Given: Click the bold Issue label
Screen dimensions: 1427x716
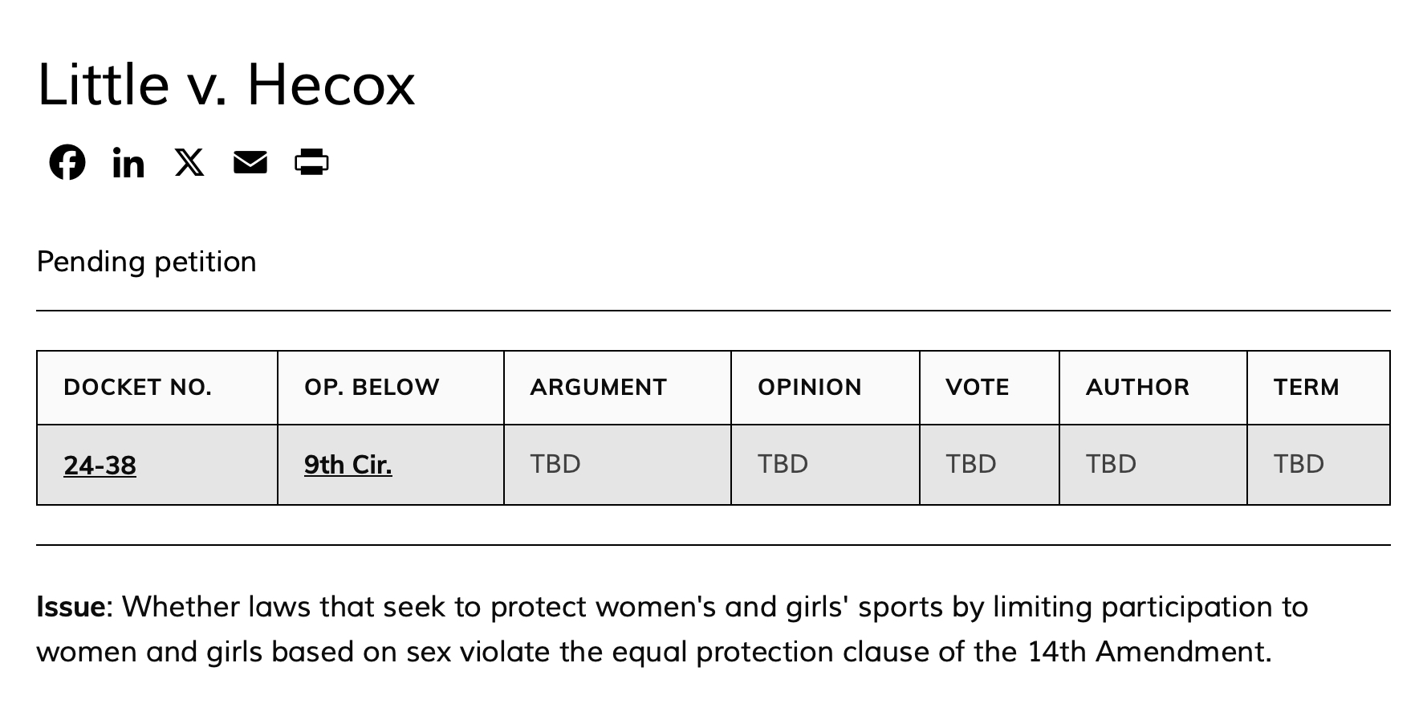Looking at the screenshot, I should [71, 607].
